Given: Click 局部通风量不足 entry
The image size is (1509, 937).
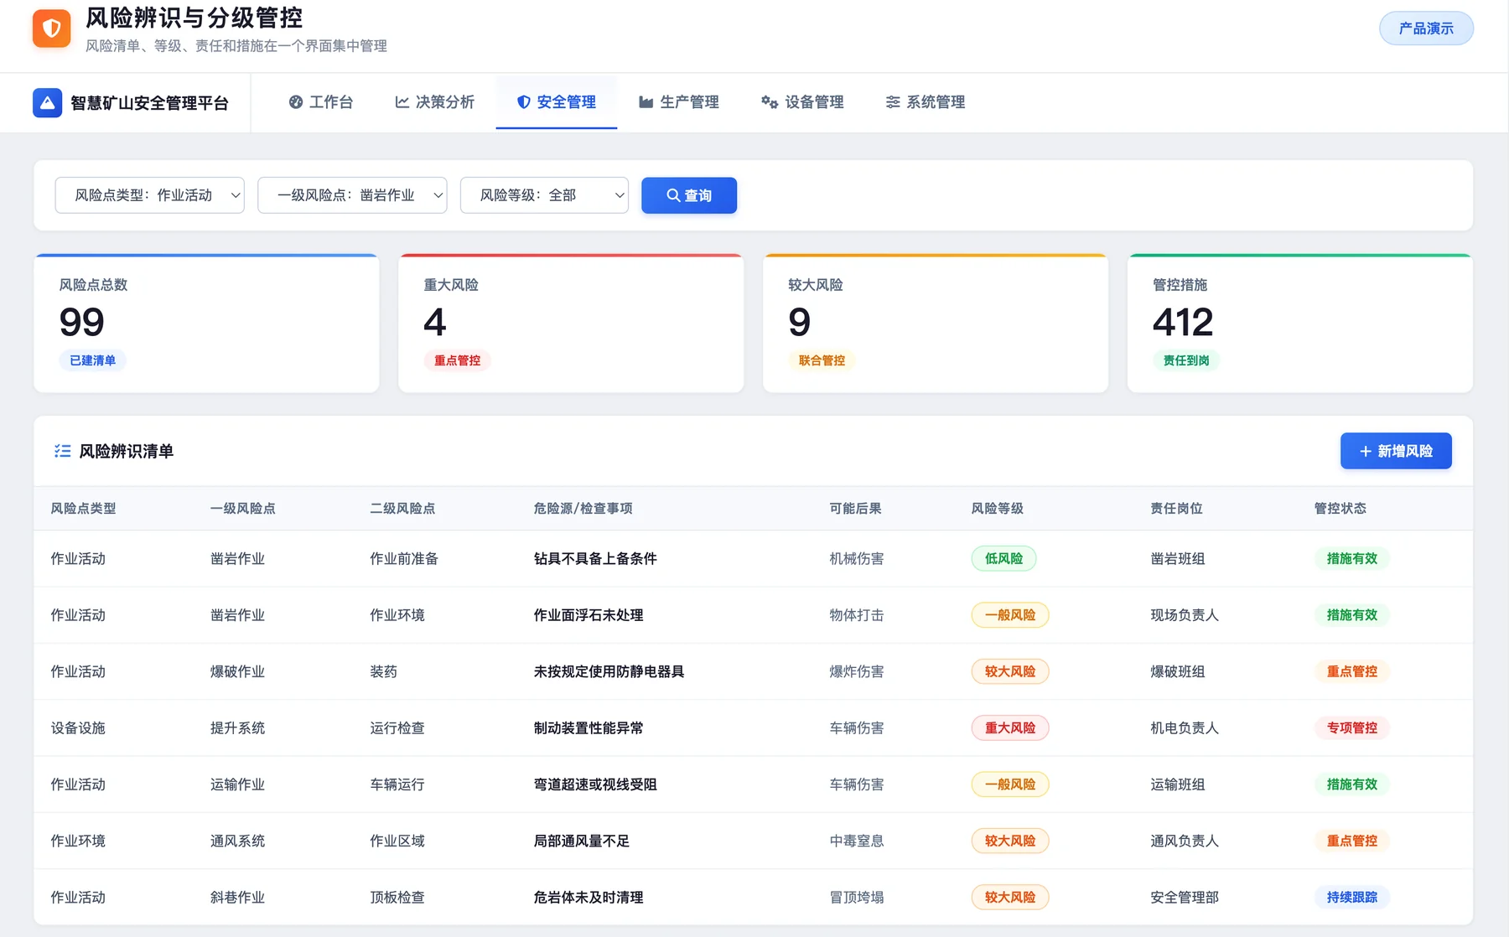Looking at the screenshot, I should [582, 841].
